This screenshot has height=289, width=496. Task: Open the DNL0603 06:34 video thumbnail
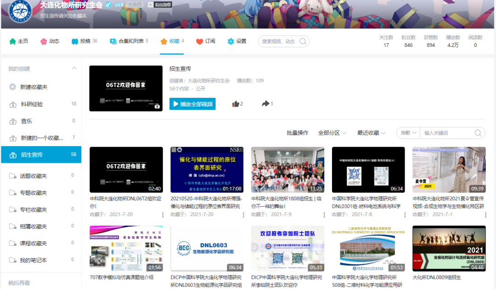[207, 249]
